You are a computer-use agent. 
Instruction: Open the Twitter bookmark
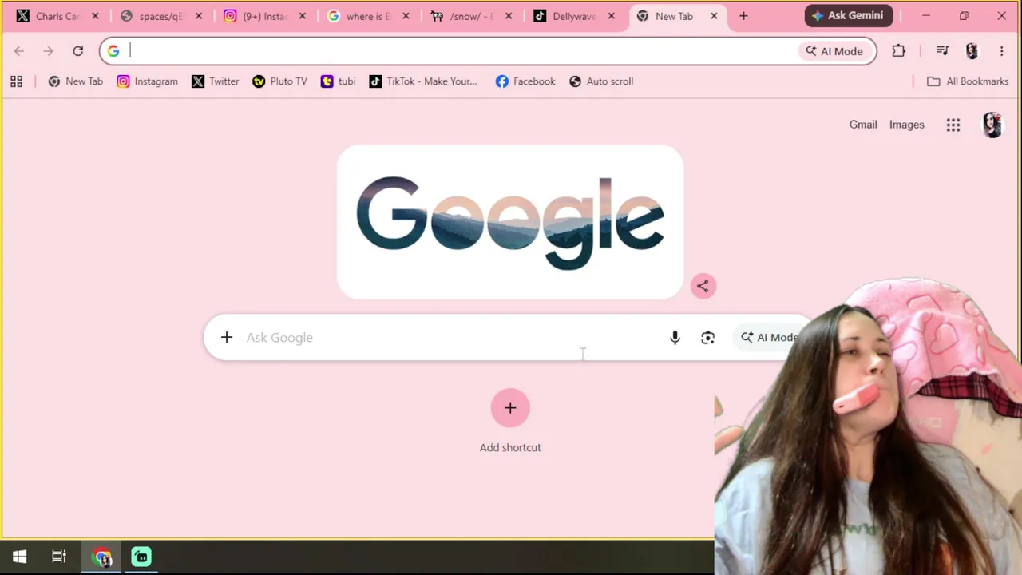tap(215, 81)
